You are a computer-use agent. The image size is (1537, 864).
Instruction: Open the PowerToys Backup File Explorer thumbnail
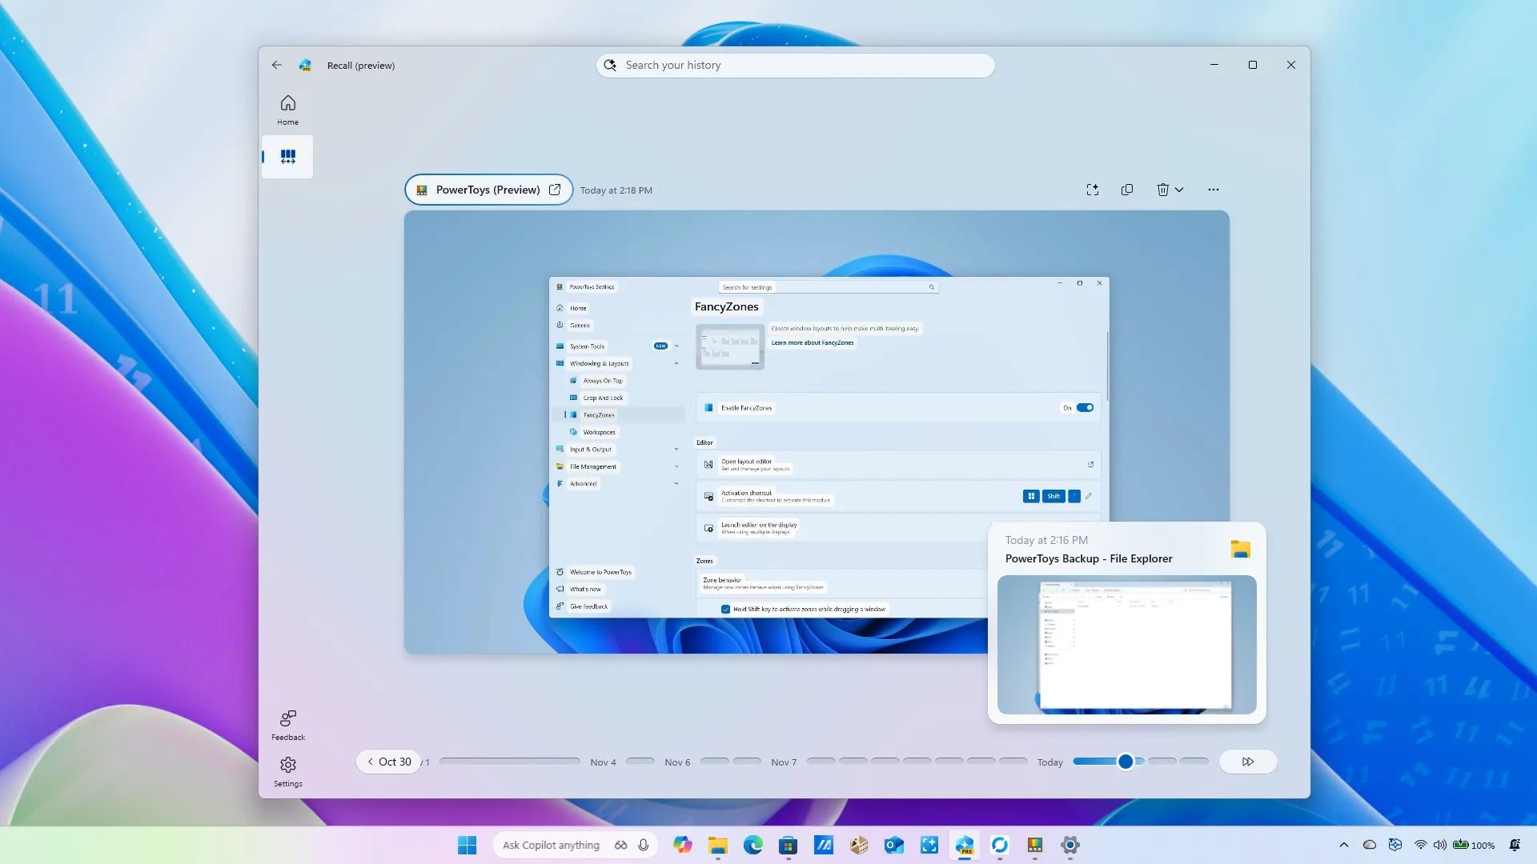(x=1126, y=645)
